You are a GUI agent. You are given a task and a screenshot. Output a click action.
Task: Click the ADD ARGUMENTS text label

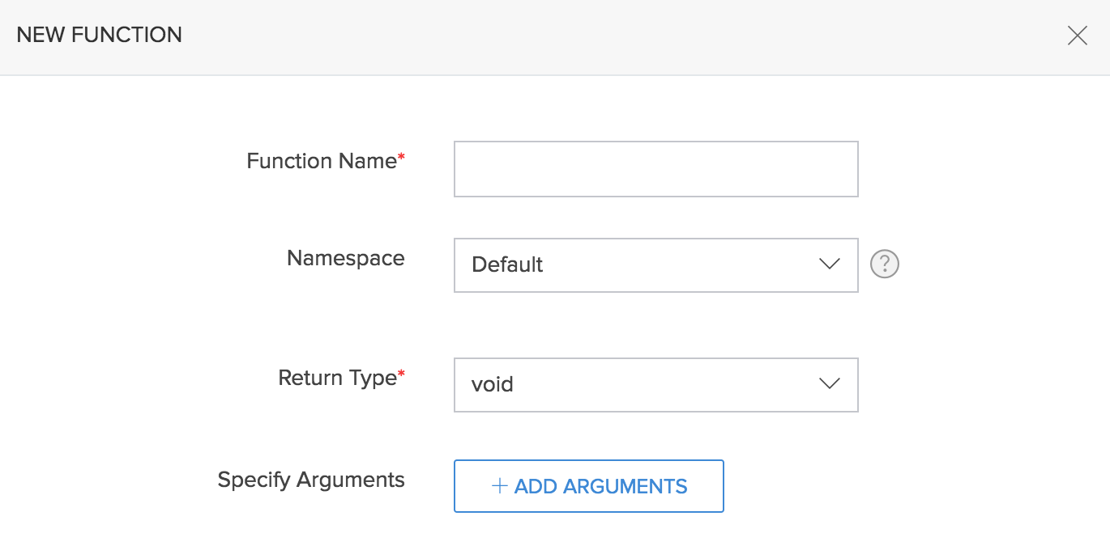(600, 486)
